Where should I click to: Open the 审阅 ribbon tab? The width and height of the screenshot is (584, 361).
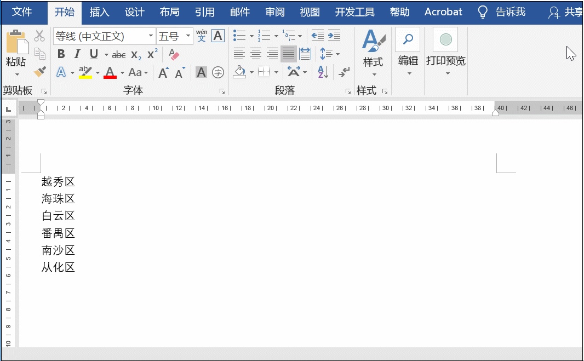coord(274,12)
